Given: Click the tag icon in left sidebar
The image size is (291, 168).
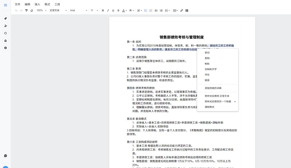Looking at the screenshot, I should [5, 19].
